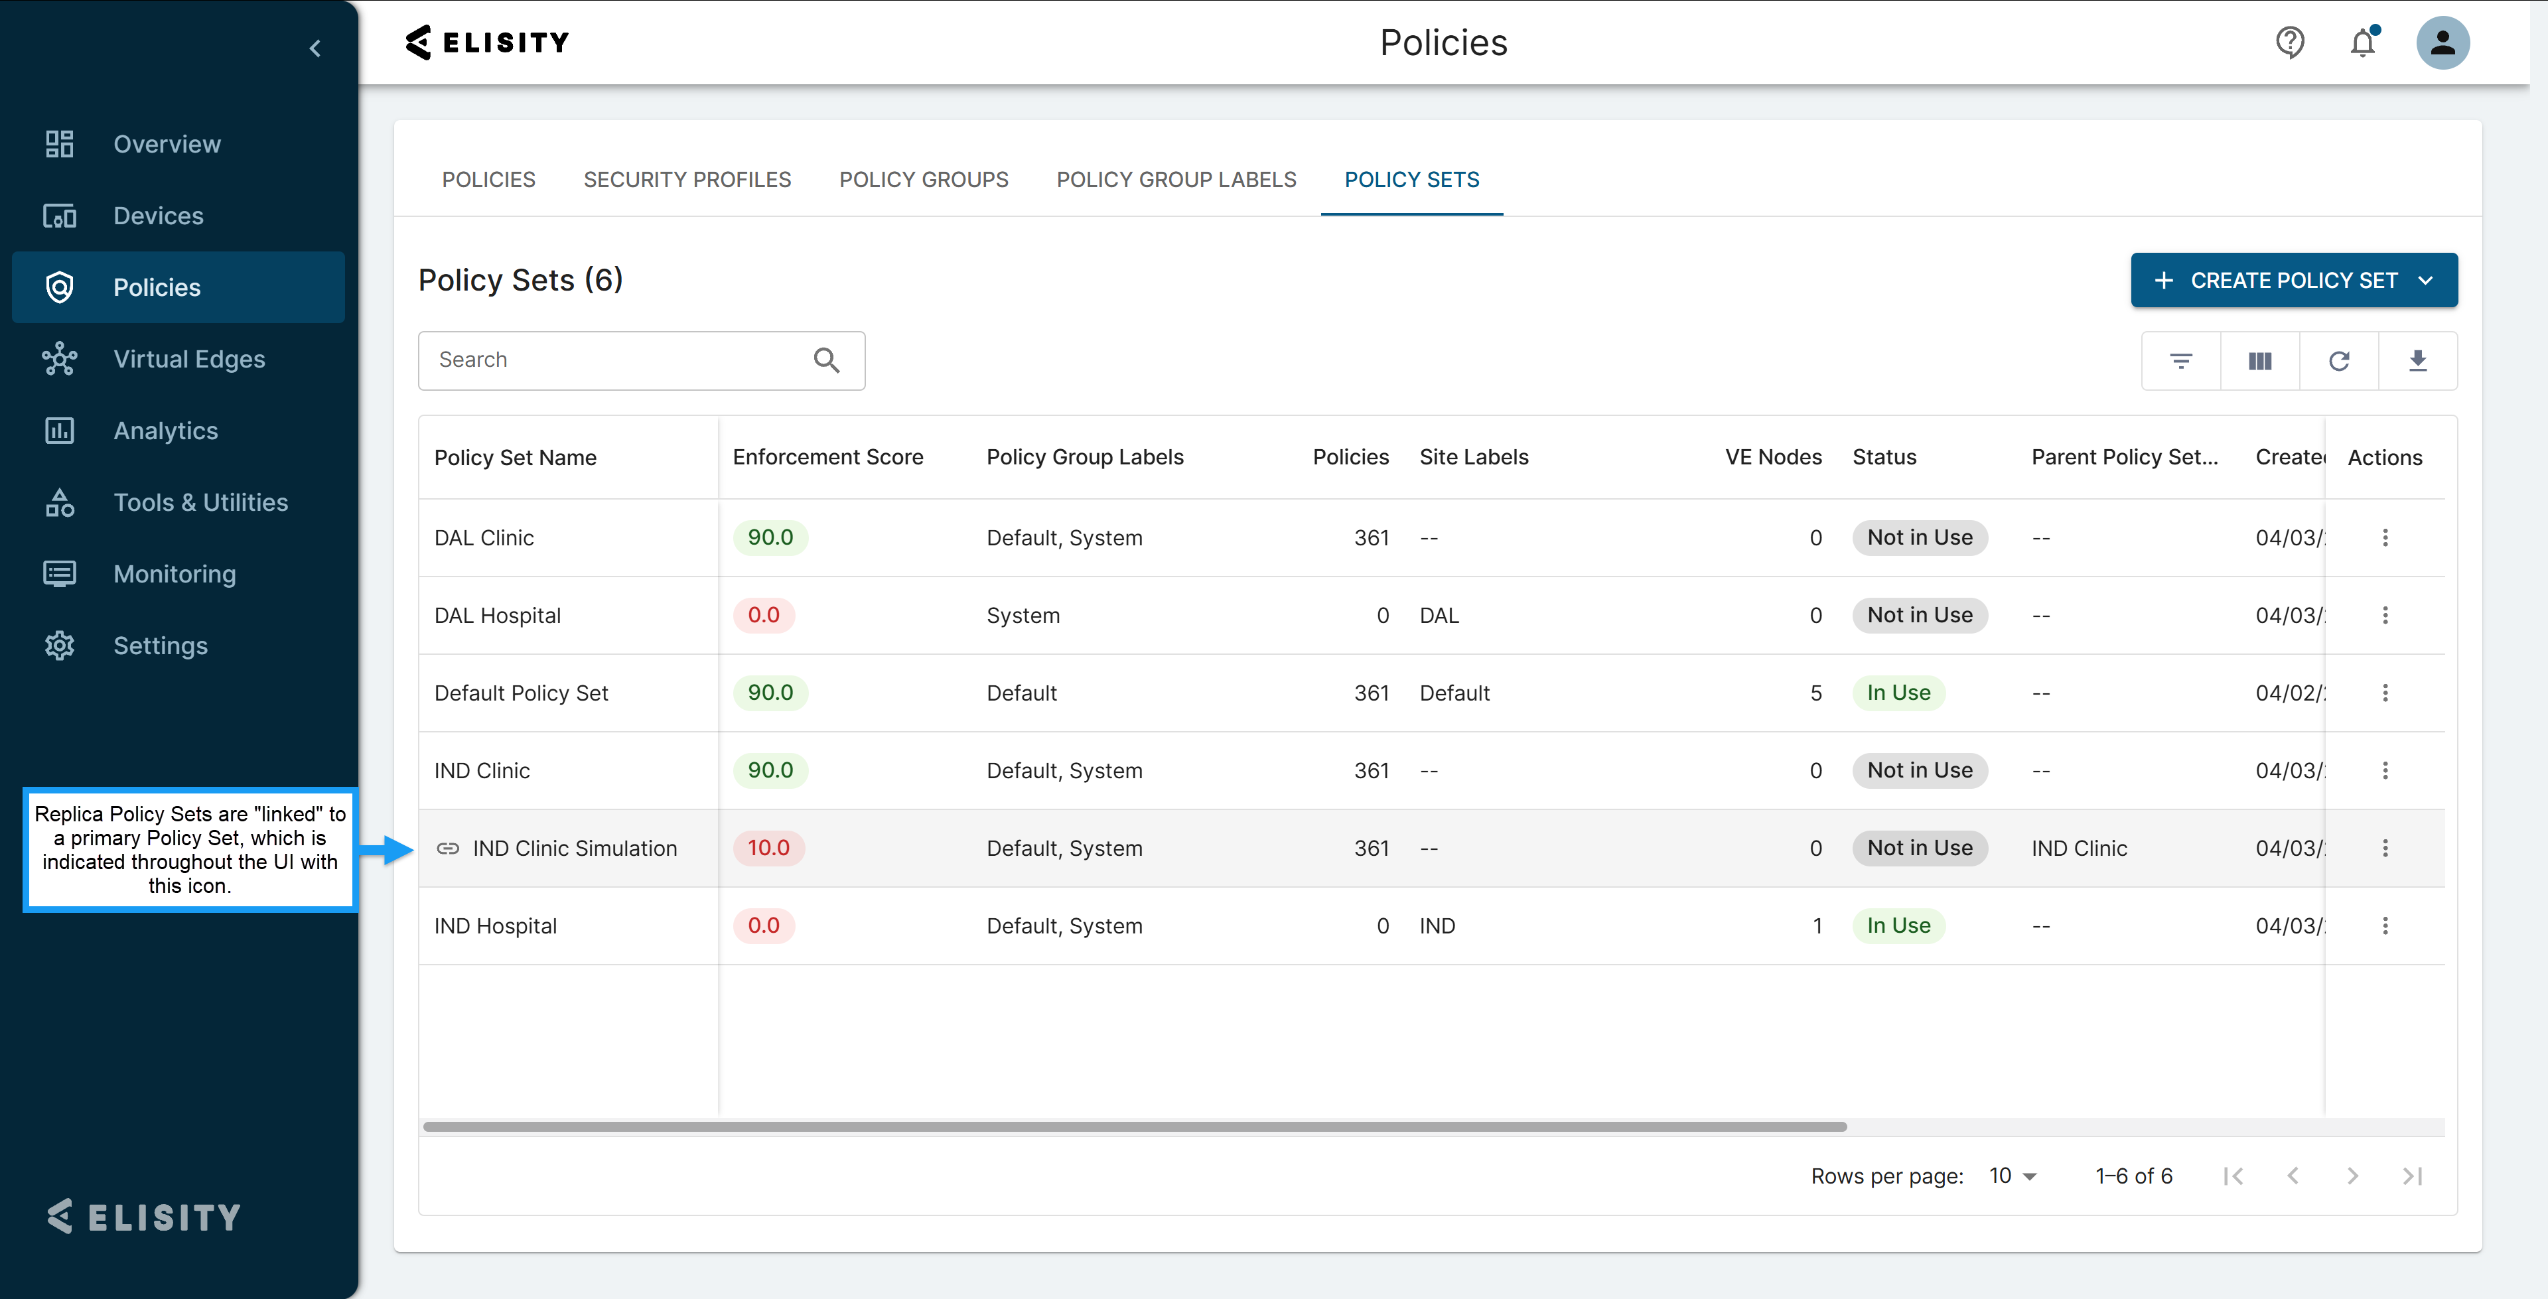Expand Create Policy Set dropdown arrow
The height and width of the screenshot is (1299, 2548).
(2425, 281)
